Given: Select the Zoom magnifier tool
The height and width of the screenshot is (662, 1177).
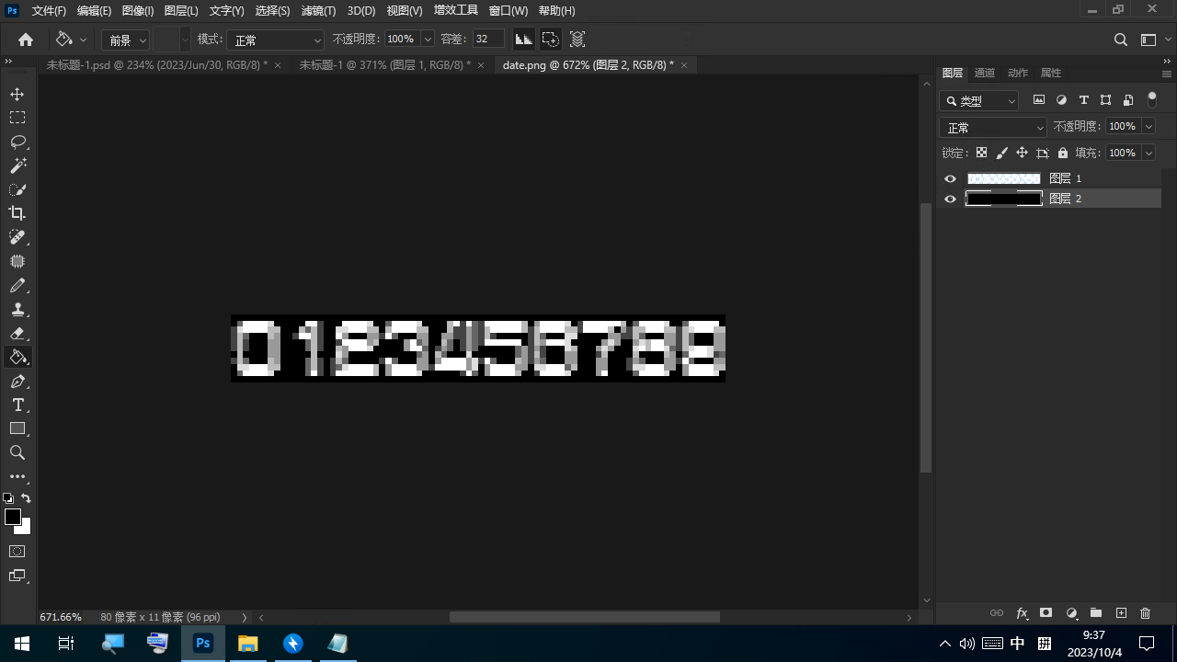Looking at the screenshot, I should pyautogui.click(x=17, y=453).
